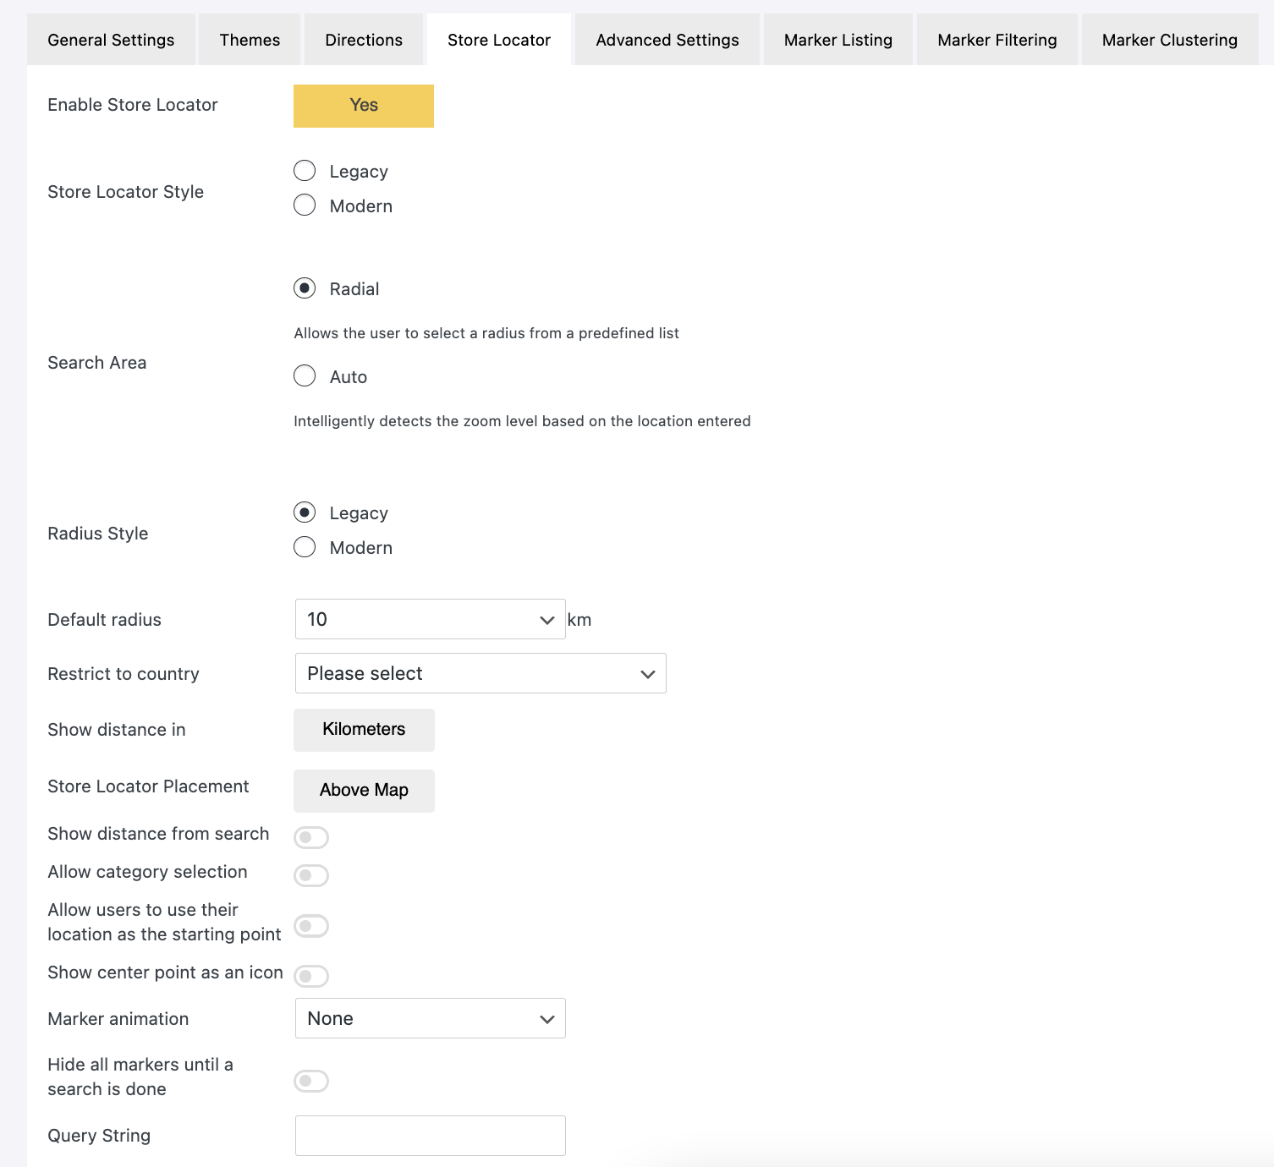The height and width of the screenshot is (1167, 1274).
Task: Toggle Allow category selection on
Action: point(311,875)
